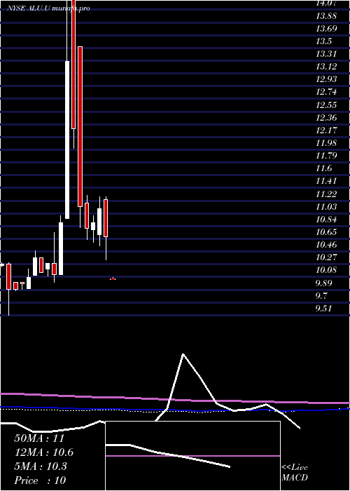Click the tall white candlestick body
350x491 pixels.
67,140
